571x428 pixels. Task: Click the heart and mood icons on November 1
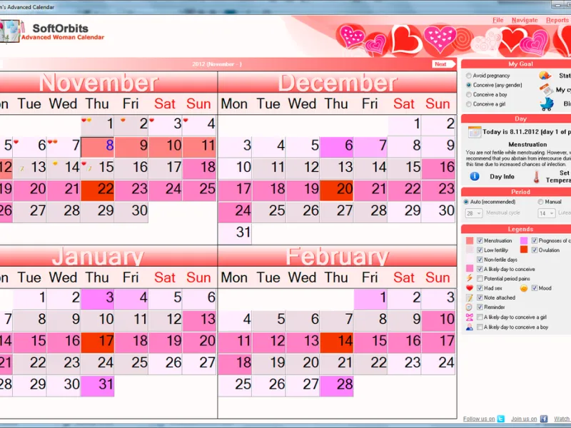coord(86,120)
